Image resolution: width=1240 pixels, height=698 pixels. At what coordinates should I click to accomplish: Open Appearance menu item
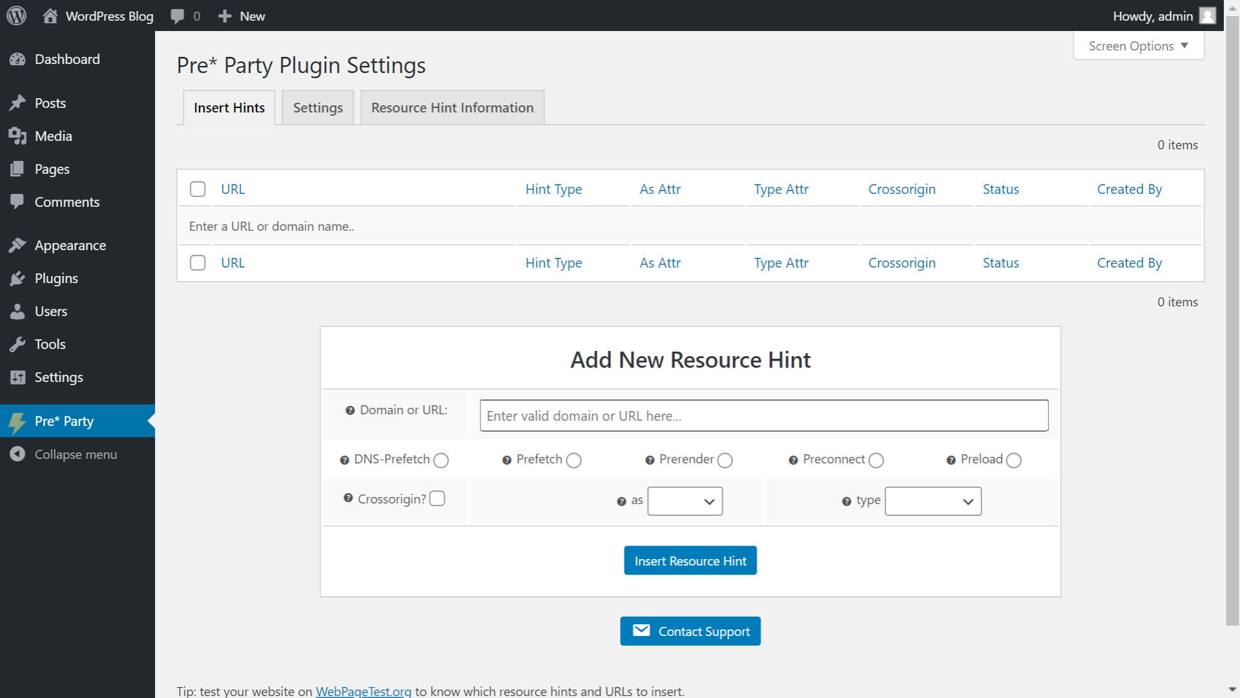point(77,245)
